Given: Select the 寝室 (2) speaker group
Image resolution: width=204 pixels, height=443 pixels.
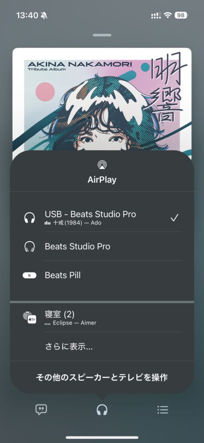Looking at the screenshot, I should coord(102,318).
